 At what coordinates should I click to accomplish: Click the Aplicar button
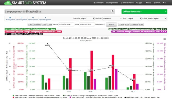[111, 24]
